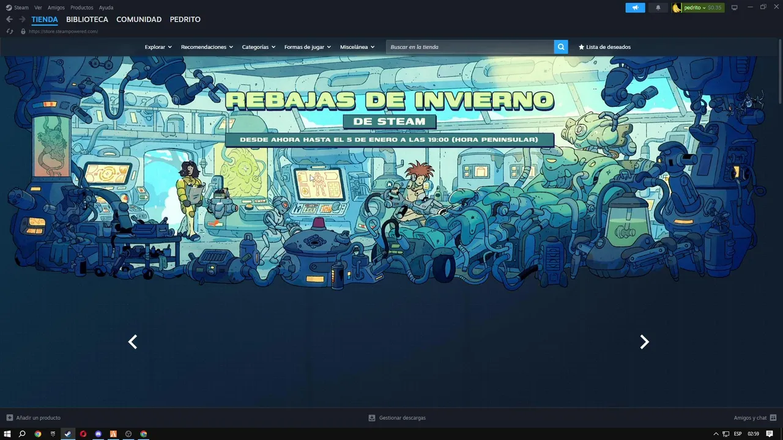Focus the 'Buscar en la tienda' search field
The width and height of the screenshot is (783, 440).
click(x=470, y=47)
